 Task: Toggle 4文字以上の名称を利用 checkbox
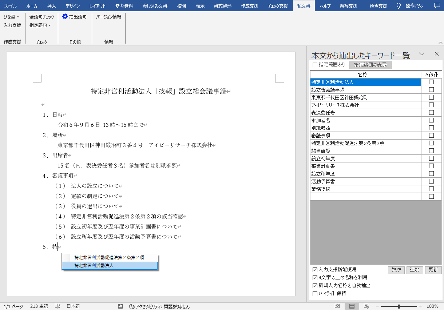[x=315, y=278]
